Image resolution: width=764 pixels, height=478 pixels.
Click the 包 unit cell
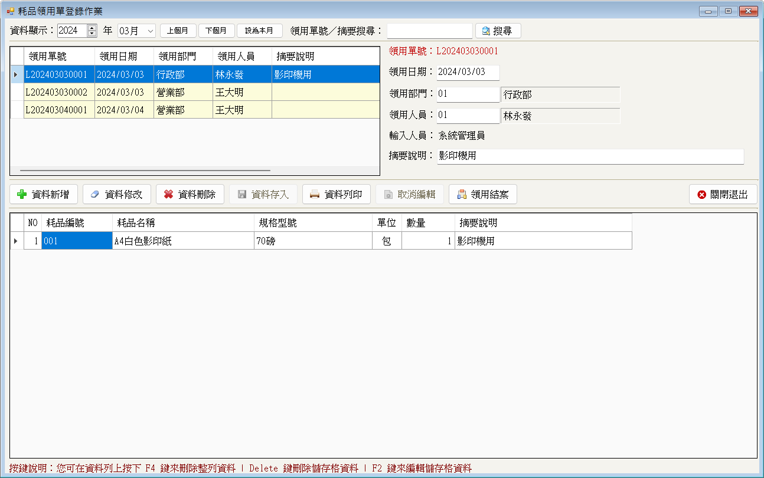(x=387, y=241)
